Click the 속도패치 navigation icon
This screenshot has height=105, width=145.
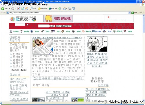coord(94,31)
